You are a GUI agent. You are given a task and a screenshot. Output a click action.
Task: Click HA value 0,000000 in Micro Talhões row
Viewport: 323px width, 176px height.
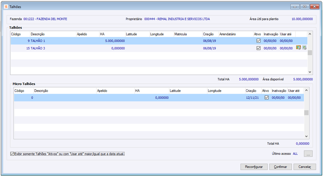162,98
